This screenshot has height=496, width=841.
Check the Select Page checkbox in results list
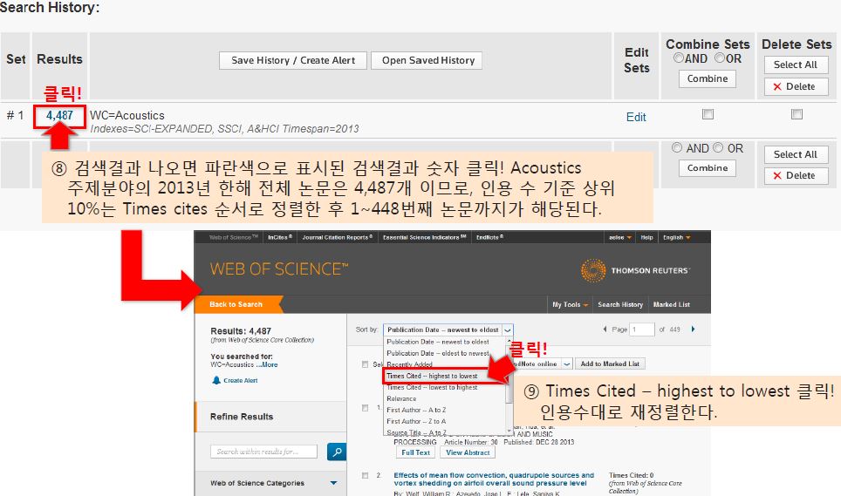366,364
